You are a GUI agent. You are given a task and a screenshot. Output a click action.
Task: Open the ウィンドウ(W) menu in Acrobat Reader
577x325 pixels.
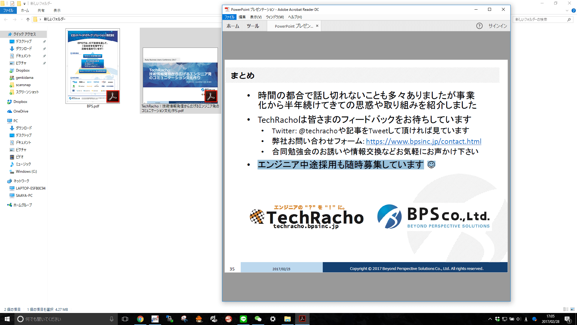pos(275,17)
